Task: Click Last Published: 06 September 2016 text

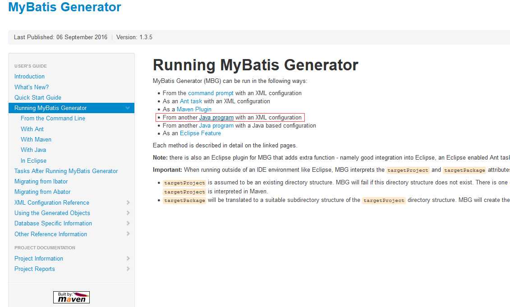Action: tap(60, 37)
